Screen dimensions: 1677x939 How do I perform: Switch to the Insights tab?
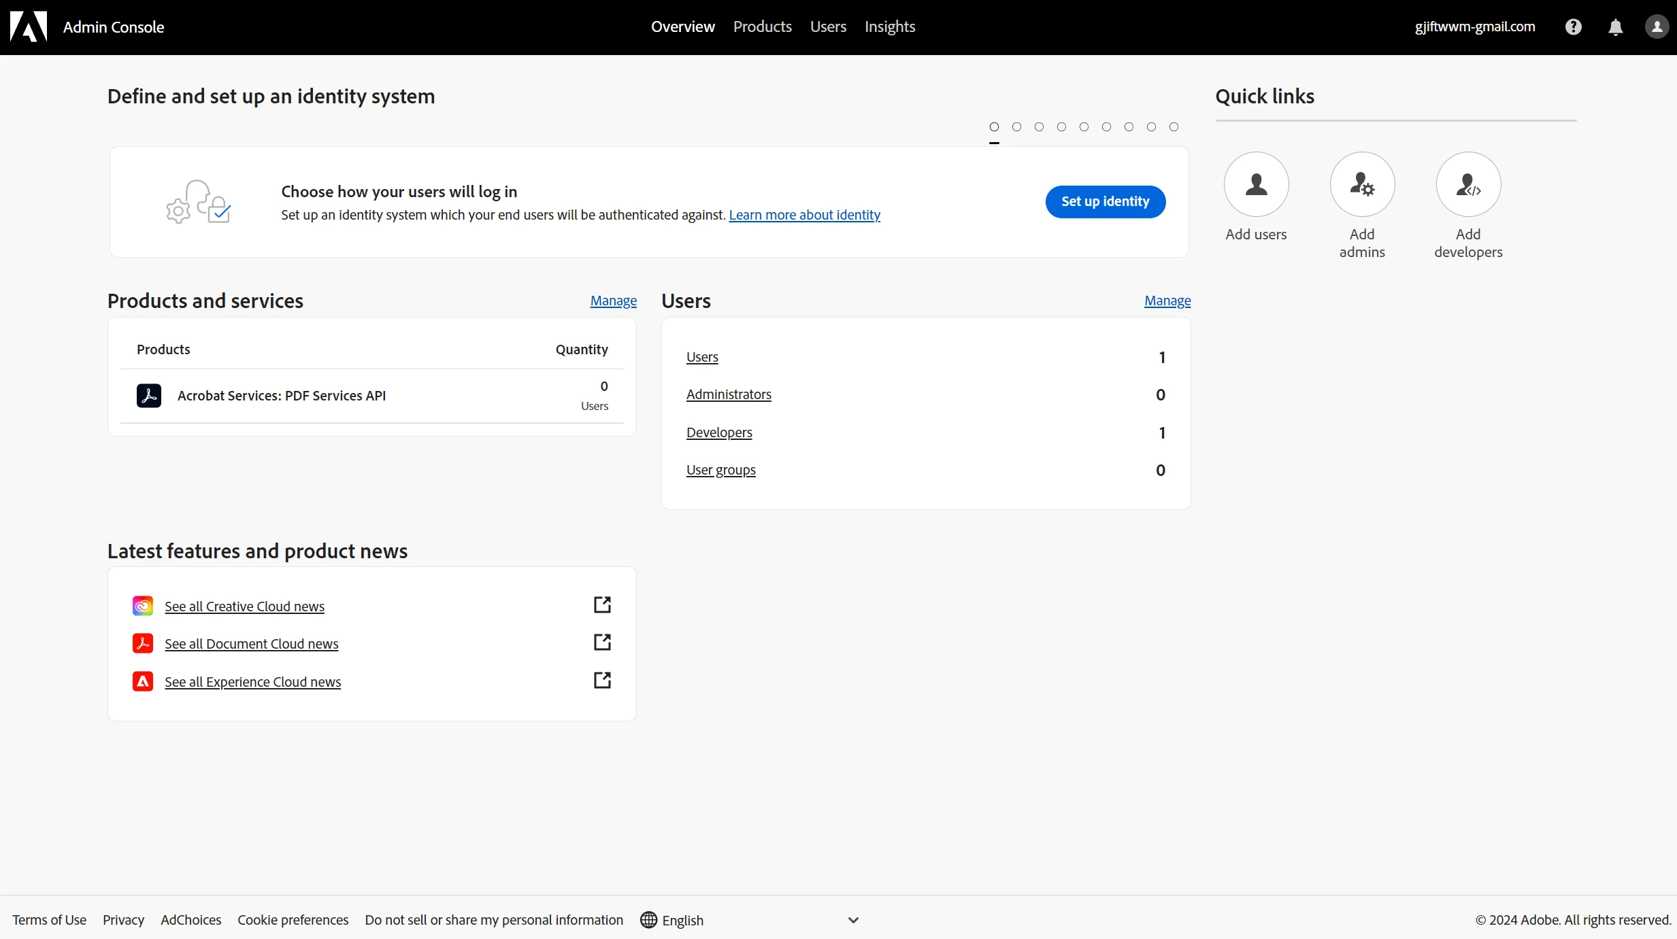coord(889,27)
